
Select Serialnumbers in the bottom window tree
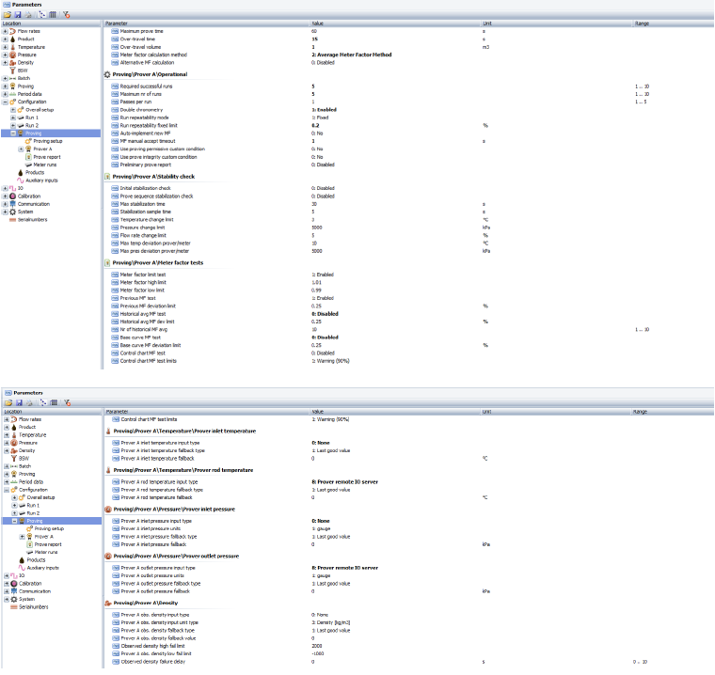(x=33, y=607)
